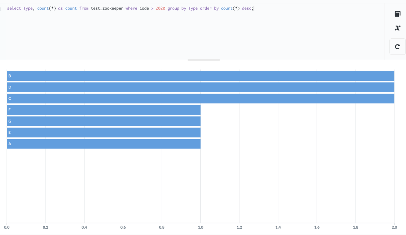This screenshot has height=235, width=406.
Task: Click the 0.0 axis tick label
Action: pos(7,227)
